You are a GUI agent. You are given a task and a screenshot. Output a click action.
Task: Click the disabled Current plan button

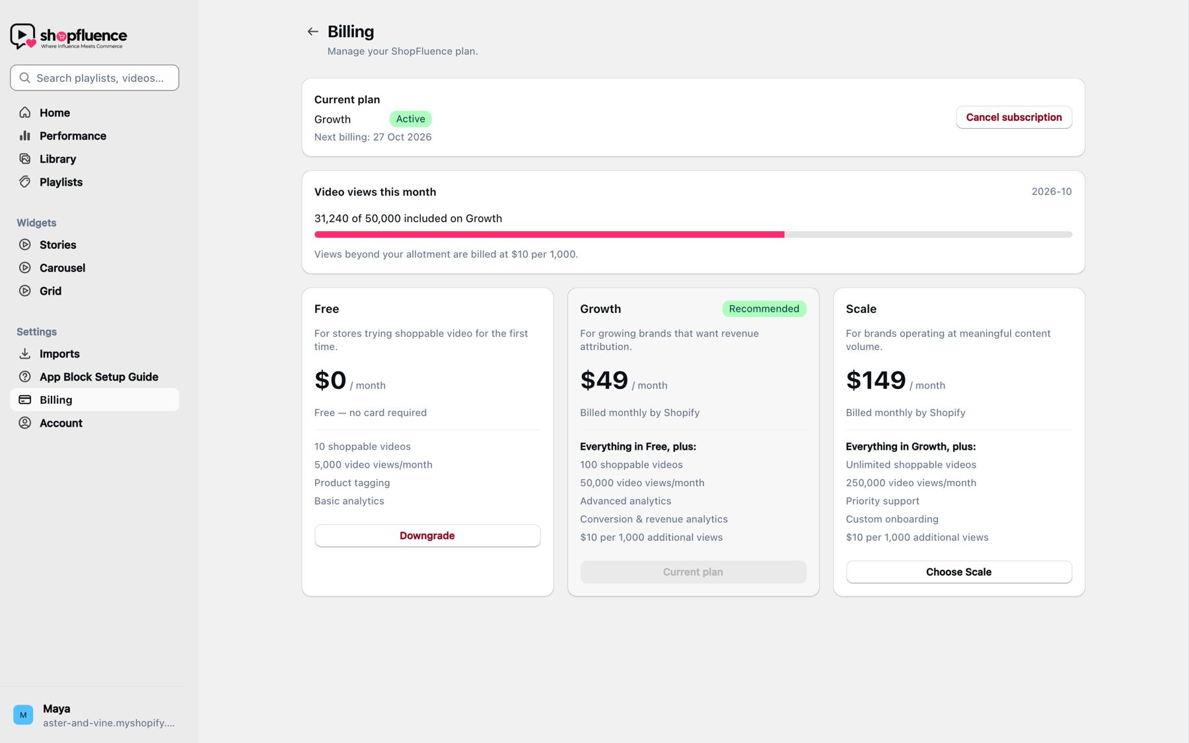pos(693,572)
